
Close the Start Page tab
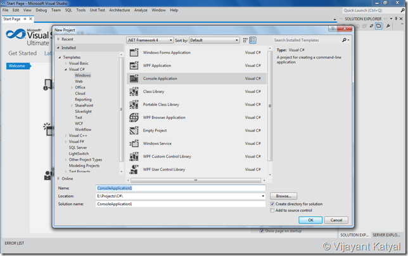point(30,19)
